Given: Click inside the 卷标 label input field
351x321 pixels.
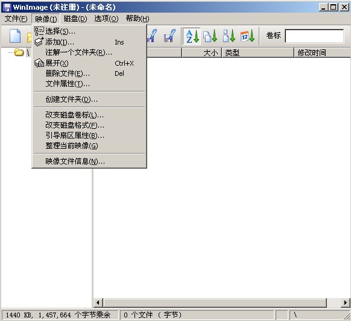Looking at the screenshot, I should coord(314,36).
